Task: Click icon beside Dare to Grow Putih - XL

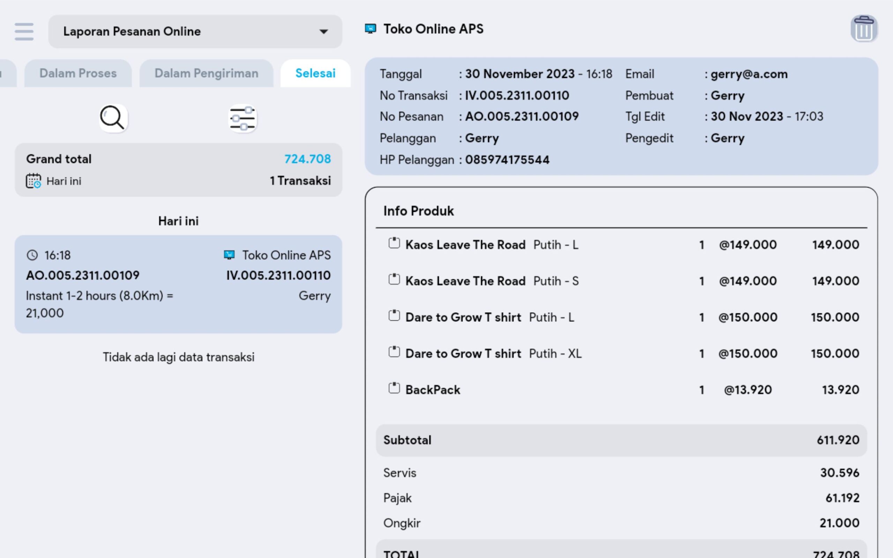Action: (394, 352)
